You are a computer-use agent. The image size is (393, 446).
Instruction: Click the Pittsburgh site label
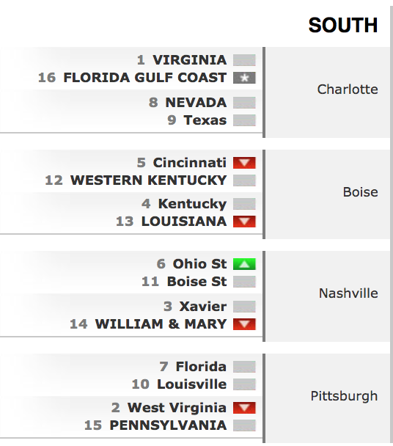point(344,396)
